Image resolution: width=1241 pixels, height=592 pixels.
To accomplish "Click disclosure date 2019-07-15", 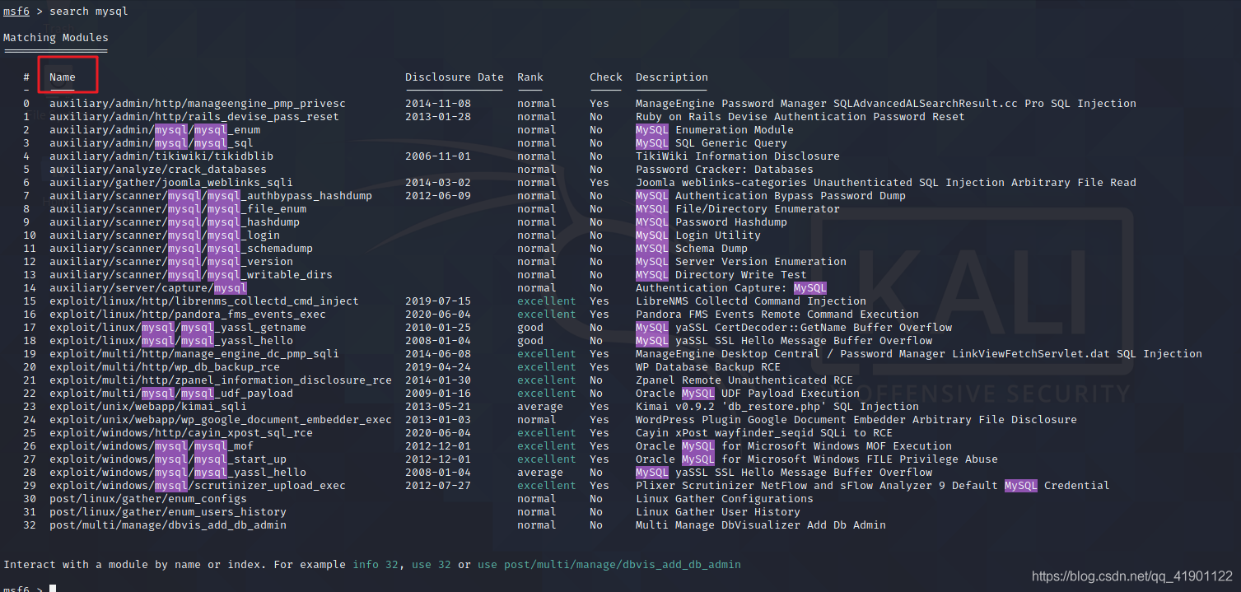I will [438, 301].
